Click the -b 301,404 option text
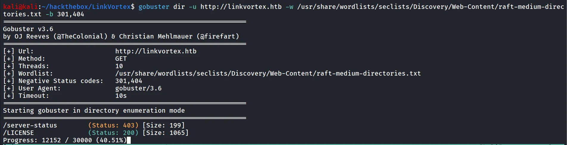The image size is (567, 145). click(65, 14)
